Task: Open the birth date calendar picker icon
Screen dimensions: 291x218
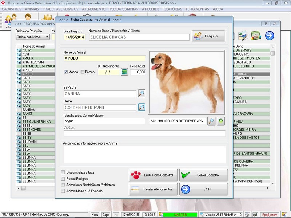Action: (124, 72)
